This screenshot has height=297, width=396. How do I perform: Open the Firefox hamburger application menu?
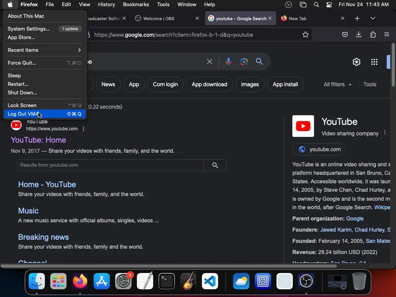386,34
